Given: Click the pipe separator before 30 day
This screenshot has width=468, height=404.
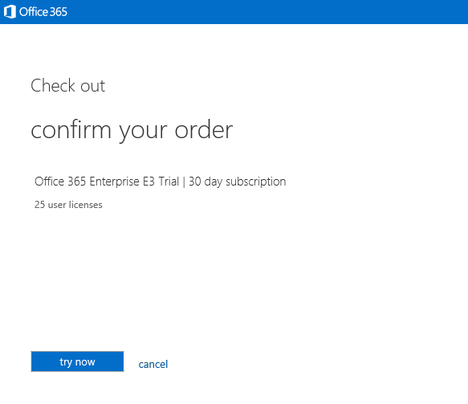Looking at the screenshot, I should pos(184,182).
